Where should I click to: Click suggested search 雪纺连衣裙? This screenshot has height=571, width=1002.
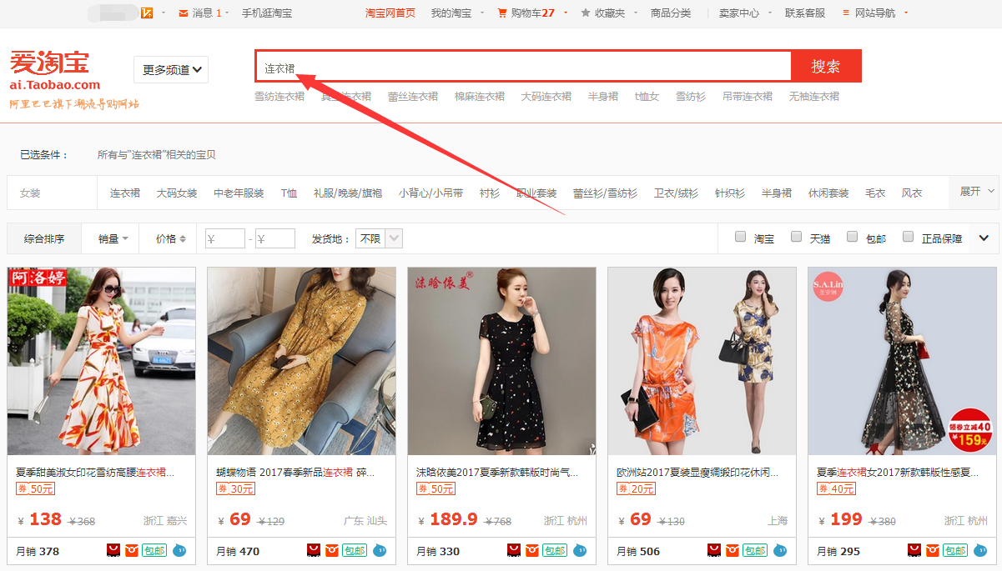coord(279,97)
